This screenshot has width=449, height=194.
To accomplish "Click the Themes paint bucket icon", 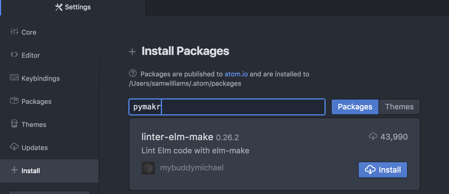I will (14, 124).
